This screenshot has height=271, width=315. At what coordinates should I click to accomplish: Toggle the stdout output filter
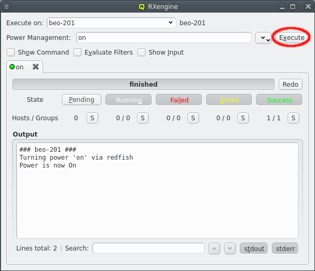pyautogui.click(x=254, y=248)
